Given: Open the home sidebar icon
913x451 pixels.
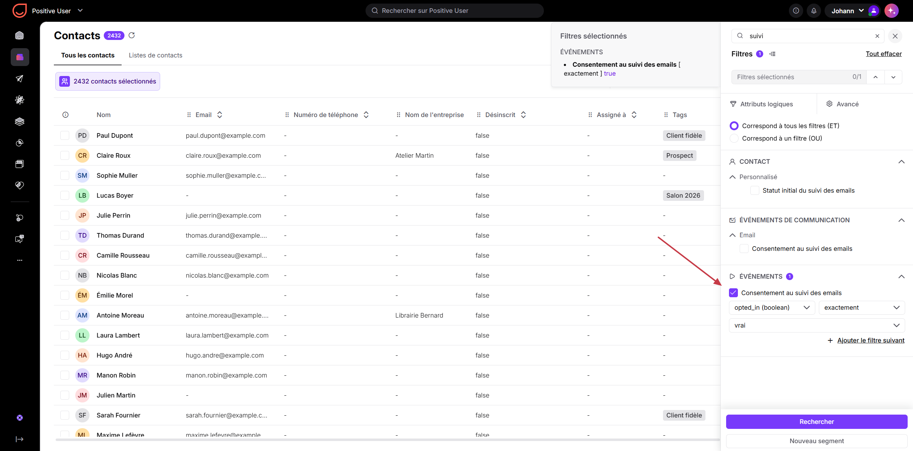Looking at the screenshot, I should coord(20,35).
